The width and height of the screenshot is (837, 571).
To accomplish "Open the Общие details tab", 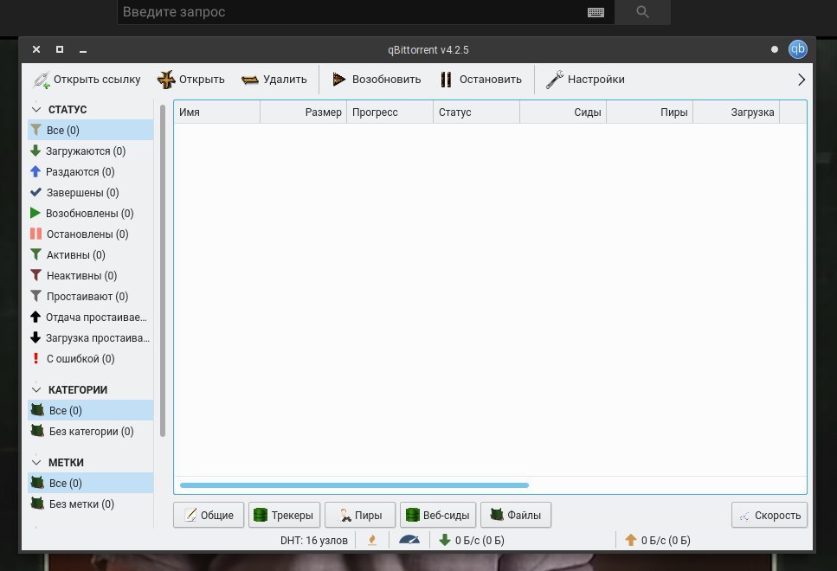I will (209, 515).
